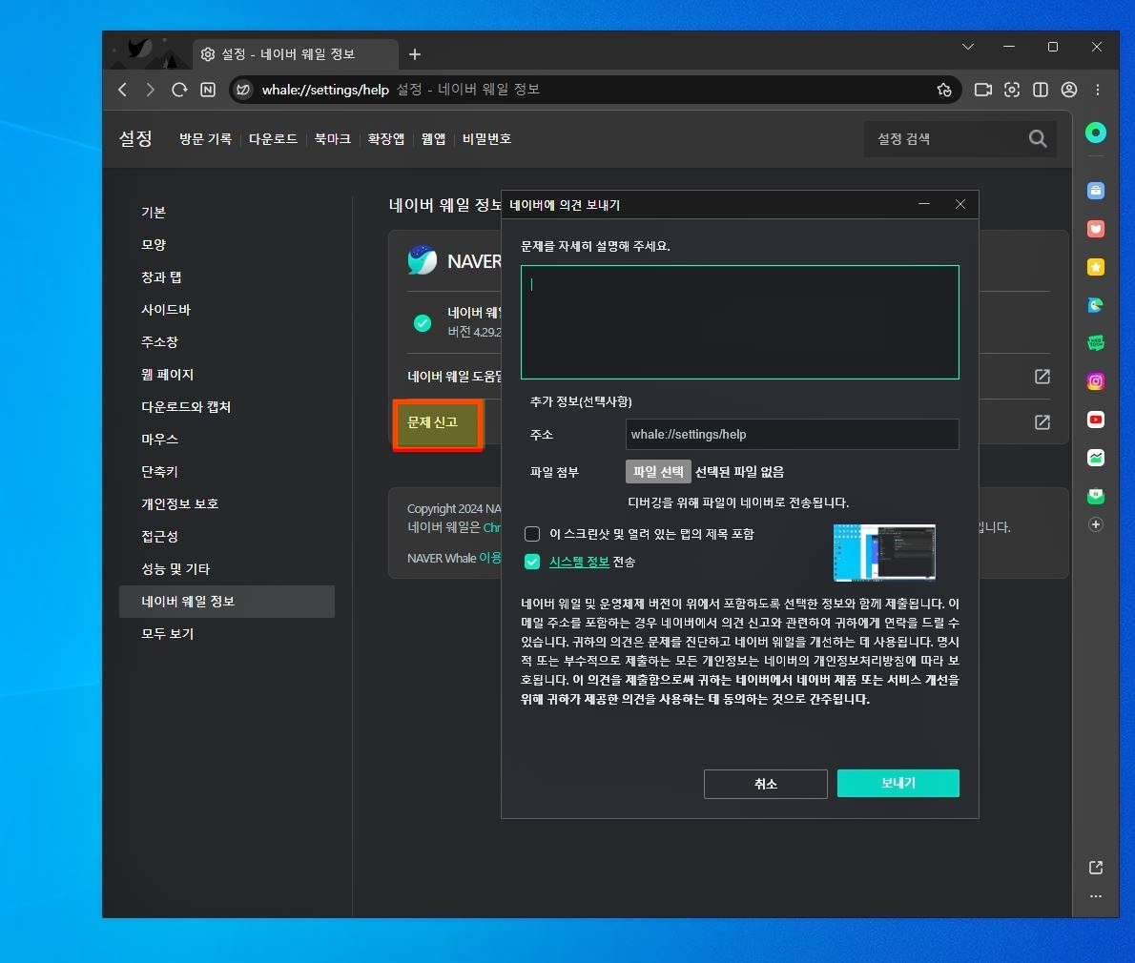
Task: Click the 파일 선택 file chooser button
Action: tap(658, 472)
